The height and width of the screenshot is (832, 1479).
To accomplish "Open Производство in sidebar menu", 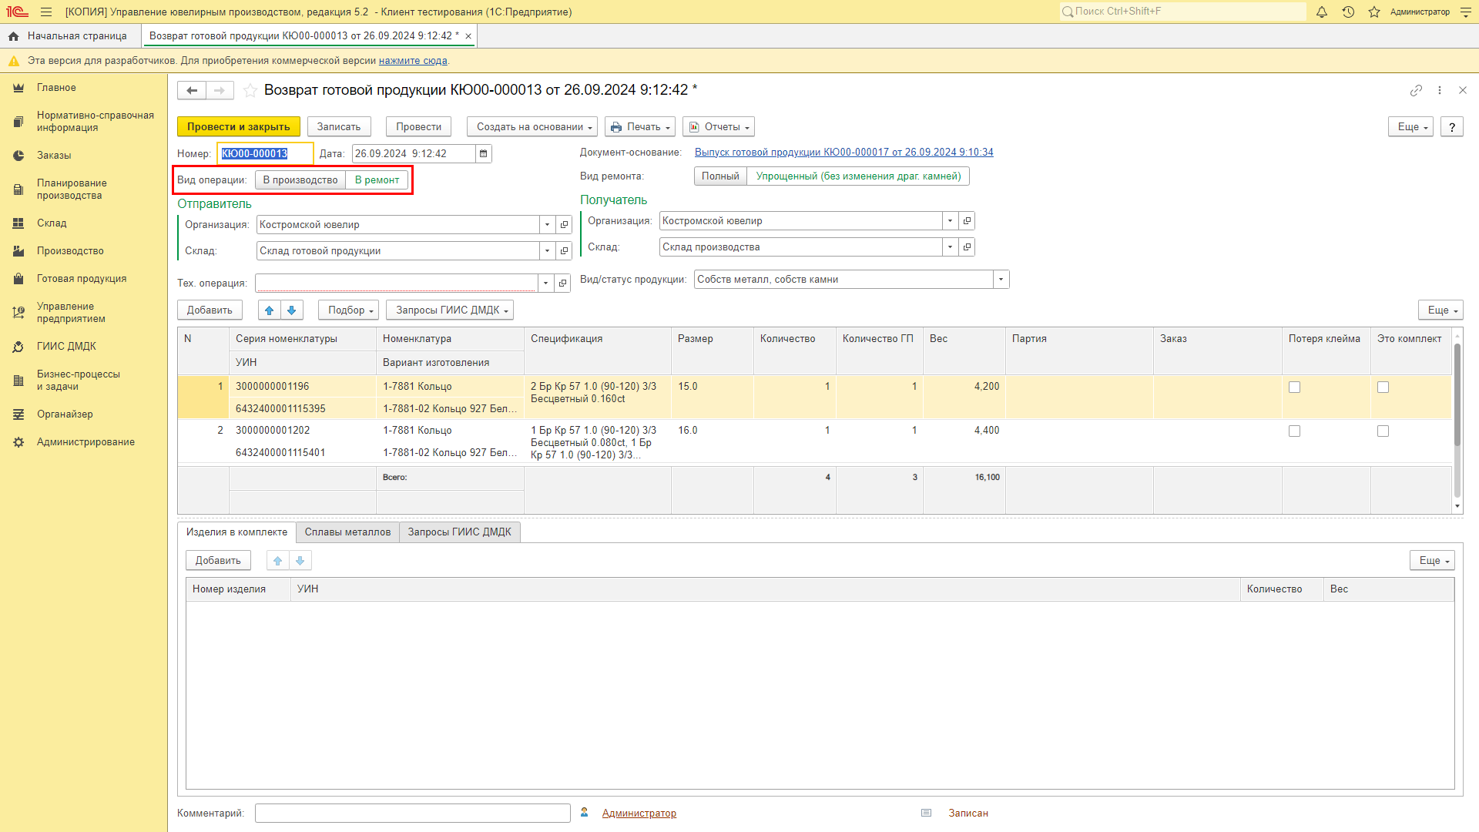I will click(x=70, y=251).
